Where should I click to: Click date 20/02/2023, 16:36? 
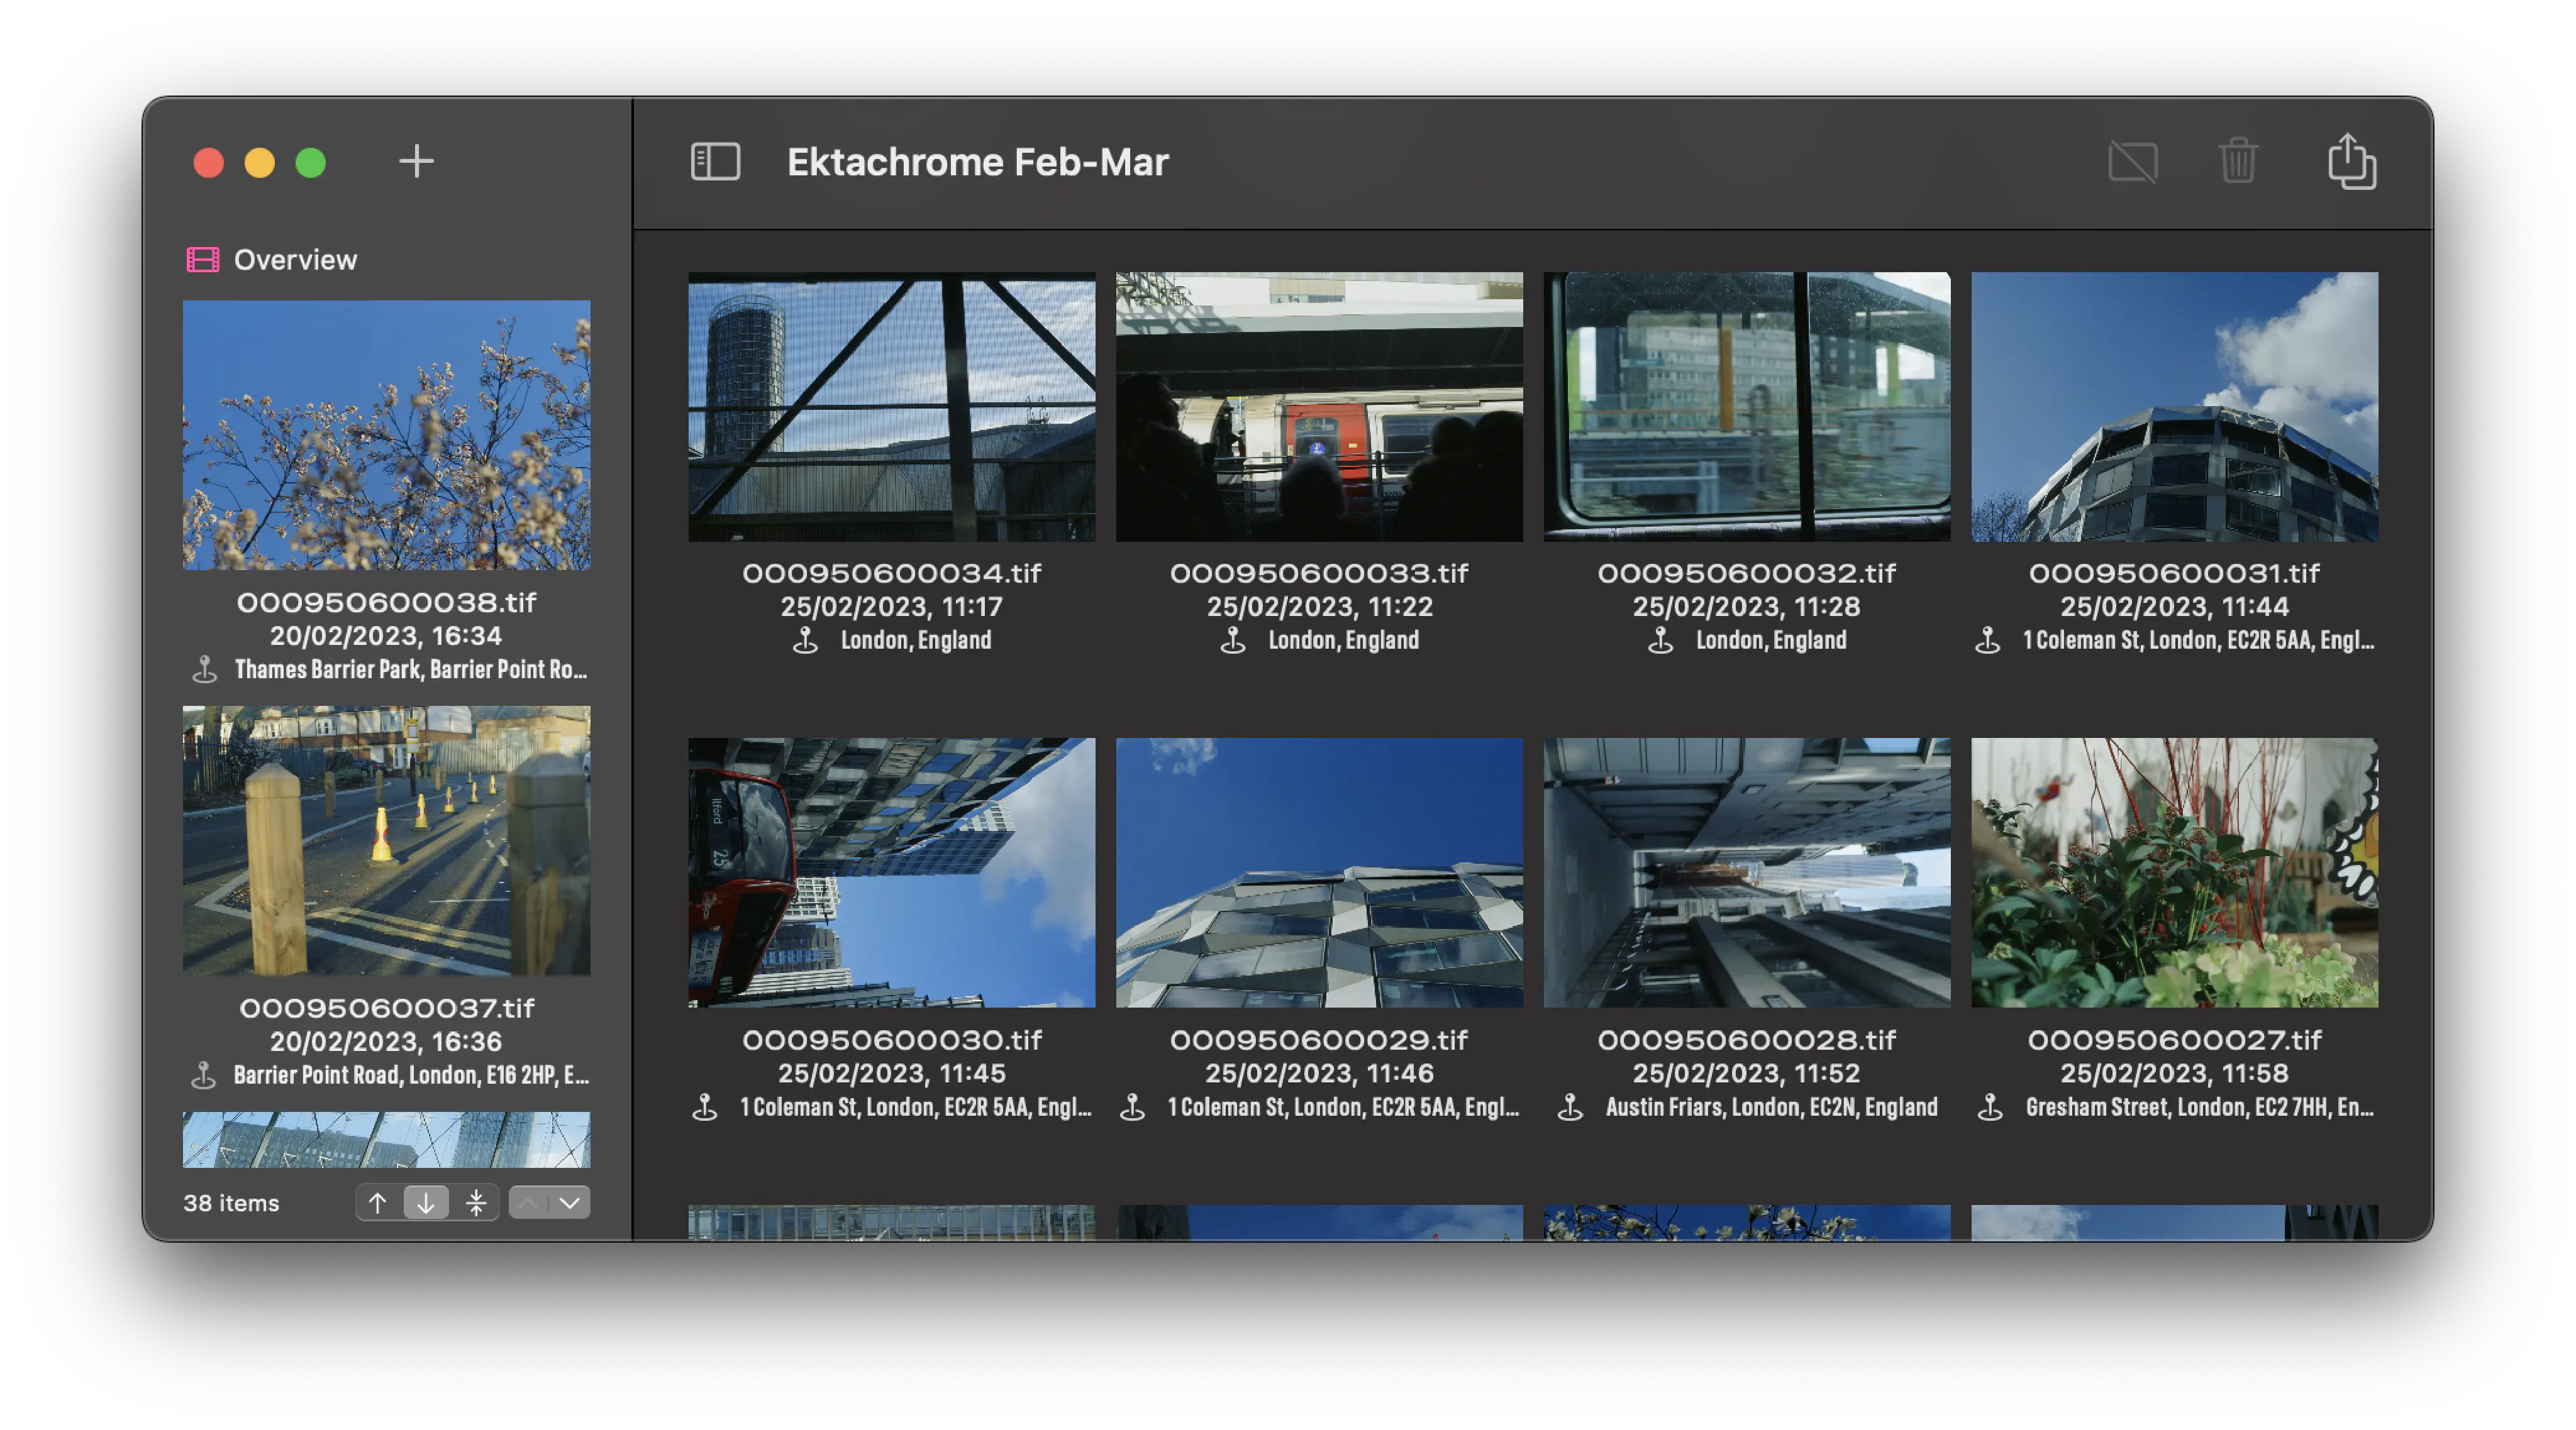point(386,1042)
